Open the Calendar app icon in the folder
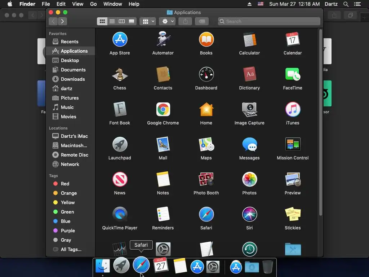Viewport: 369px width, 277px height. click(x=293, y=39)
